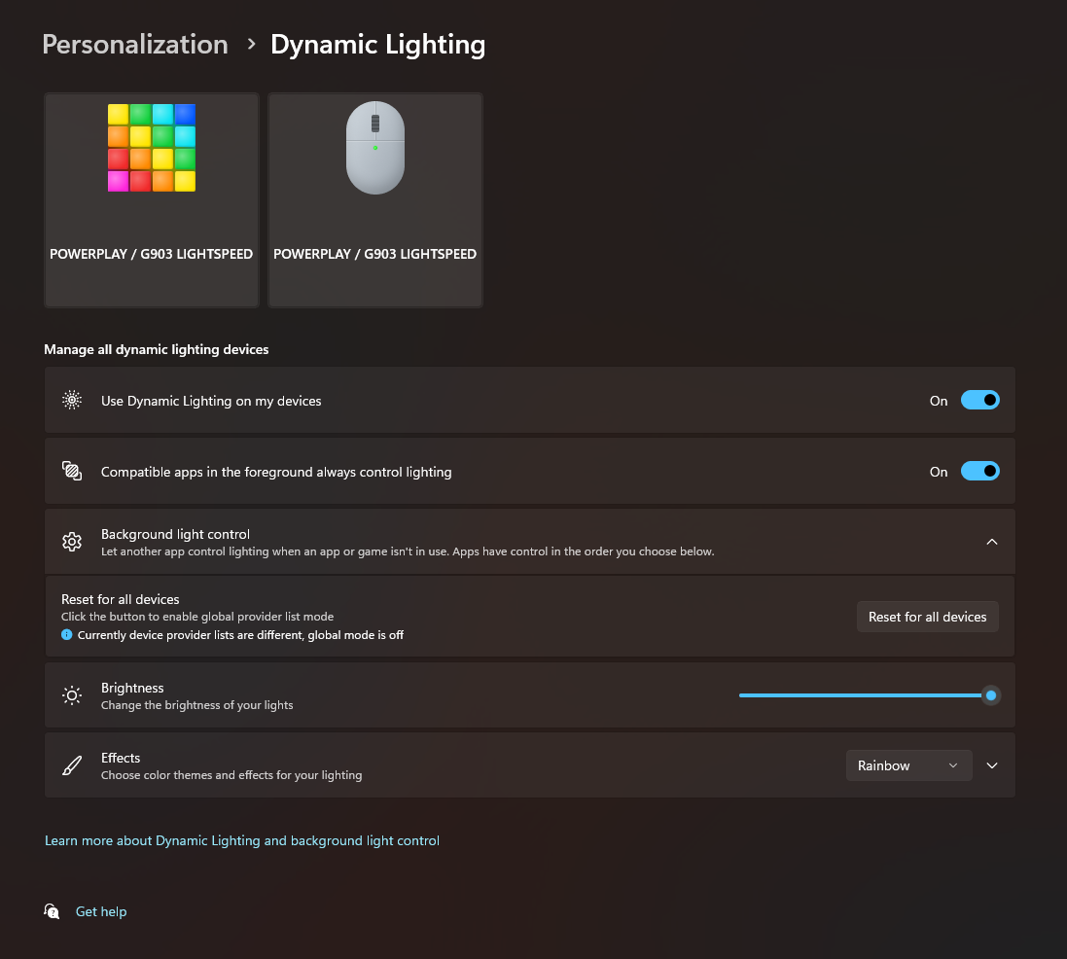Click the Effects paintbrush icon

click(x=72, y=765)
